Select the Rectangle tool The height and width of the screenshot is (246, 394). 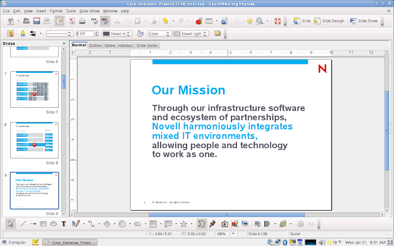point(43,224)
